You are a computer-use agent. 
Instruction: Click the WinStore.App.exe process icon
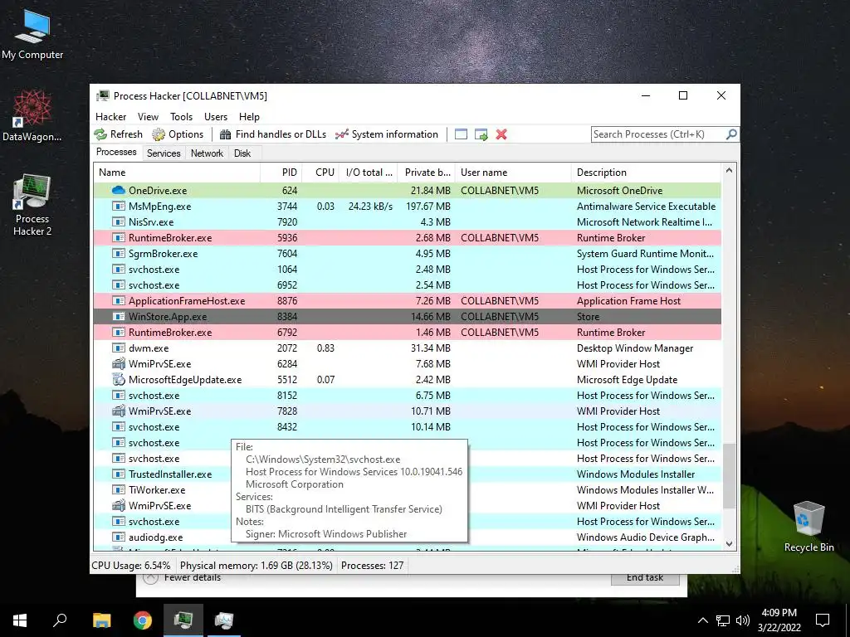click(118, 316)
